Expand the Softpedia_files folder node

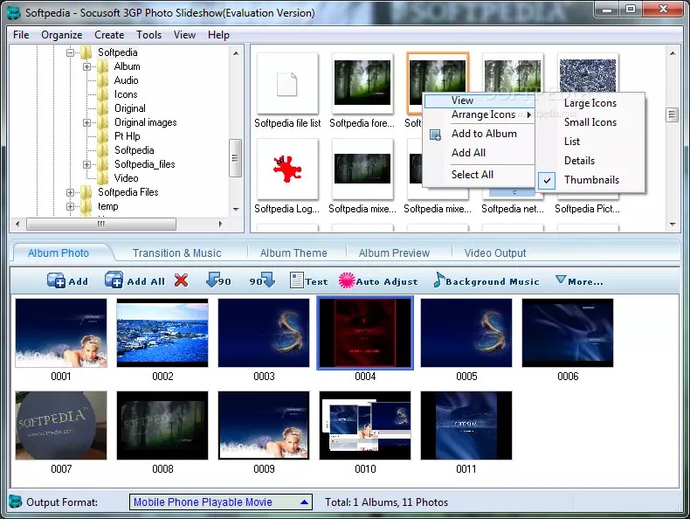86,164
